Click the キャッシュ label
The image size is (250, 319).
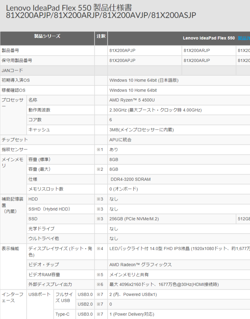pyautogui.click(x=39, y=130)
